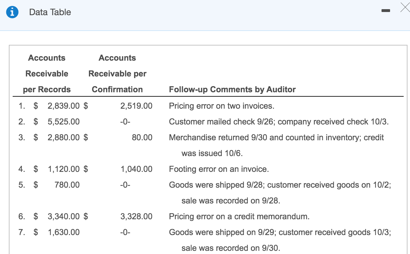The width and height of the screenshot is (410, 254).
Task: Click the 5,525.00 value in row 2
Action: click(63, 122)
